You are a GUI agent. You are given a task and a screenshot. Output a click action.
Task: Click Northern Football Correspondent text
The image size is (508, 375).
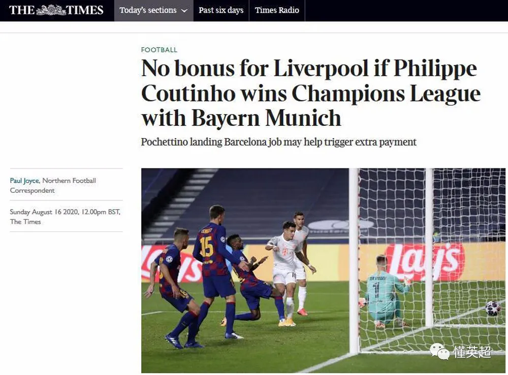[53, 185]
